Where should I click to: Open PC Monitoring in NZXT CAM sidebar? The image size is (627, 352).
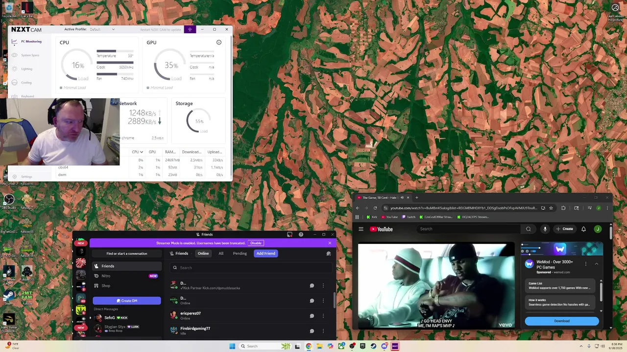[31, 42]
